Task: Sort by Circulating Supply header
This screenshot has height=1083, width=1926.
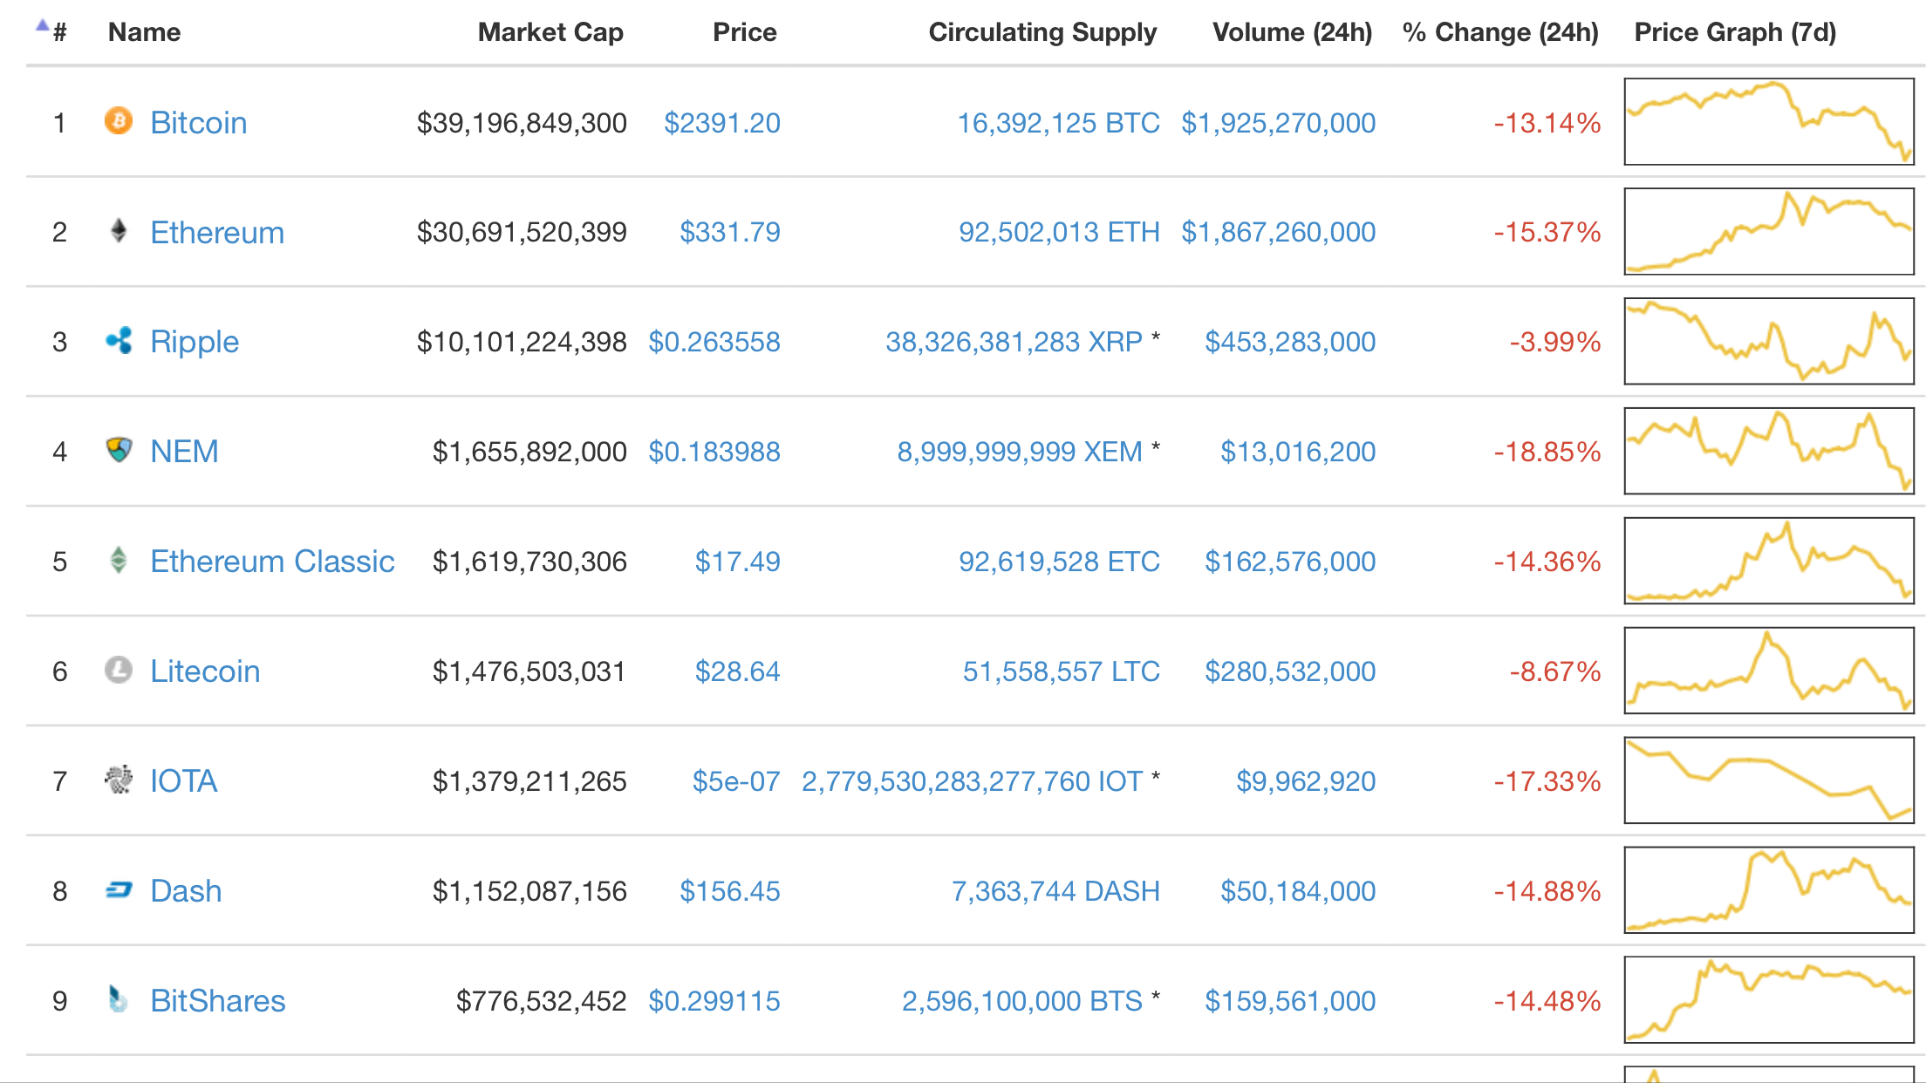Action: [x=1042, y=32]
